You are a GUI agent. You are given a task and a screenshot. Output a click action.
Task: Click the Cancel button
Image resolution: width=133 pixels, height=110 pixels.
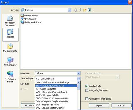point(121,105)
